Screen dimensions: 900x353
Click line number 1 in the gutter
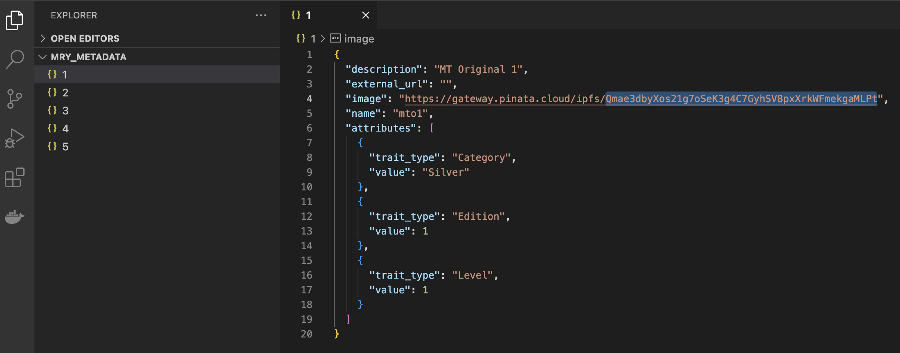(310, 54)
